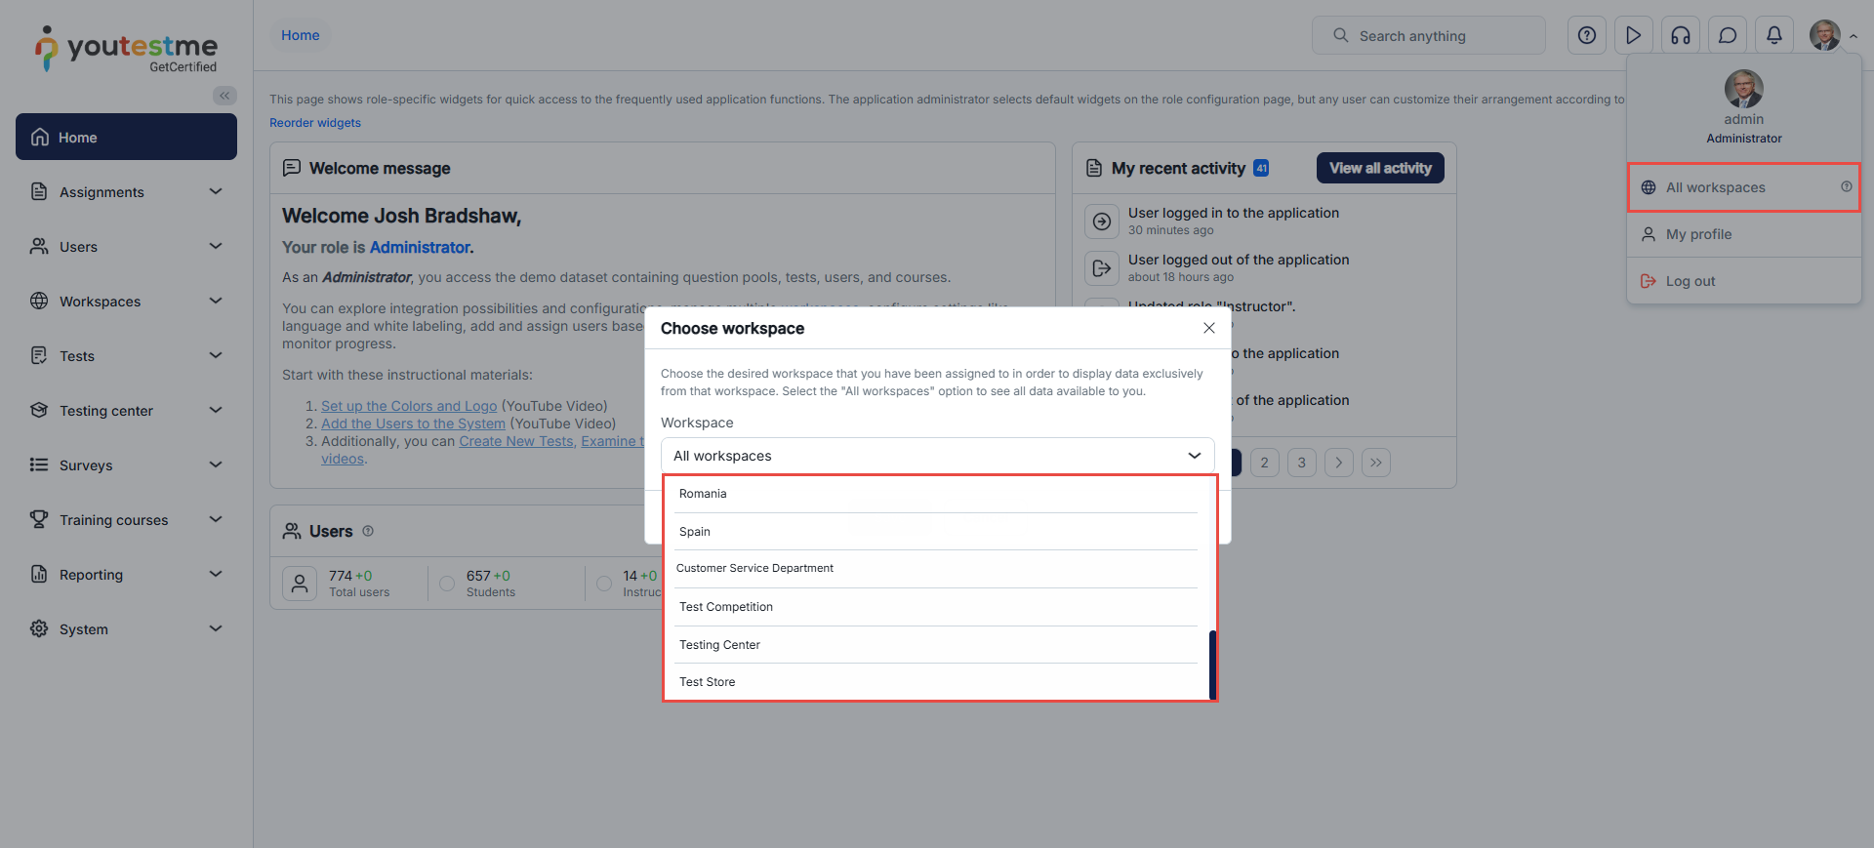Select Romania from workspace list
The width and height of the screenshot is (1874, 848).
pyautogui.click(x=703, y=494)
